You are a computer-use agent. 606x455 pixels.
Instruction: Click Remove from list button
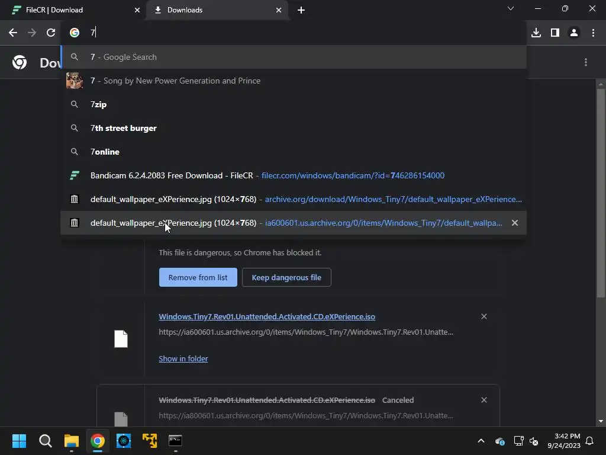pos(198,277)
